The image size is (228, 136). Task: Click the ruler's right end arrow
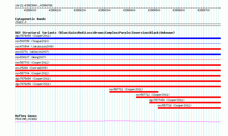(x=220, y=8)
